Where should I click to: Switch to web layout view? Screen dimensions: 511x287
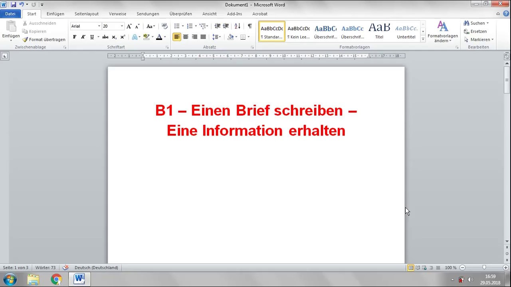(x=424, y=267)
